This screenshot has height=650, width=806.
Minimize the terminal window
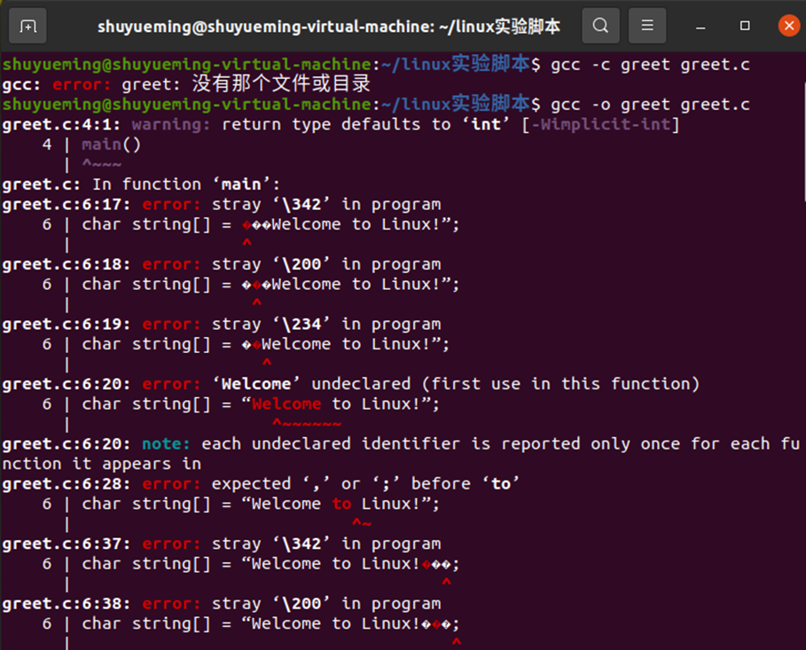coord(700,26)
